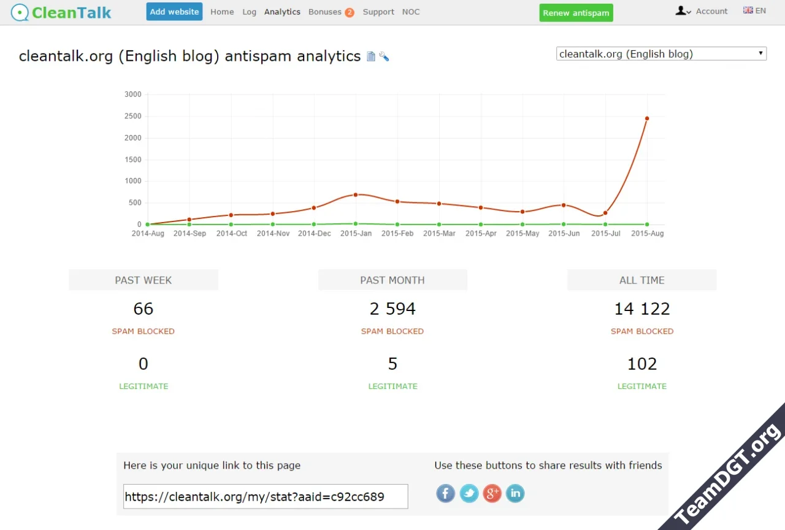Go to the Home menu item

pos(222,12)
